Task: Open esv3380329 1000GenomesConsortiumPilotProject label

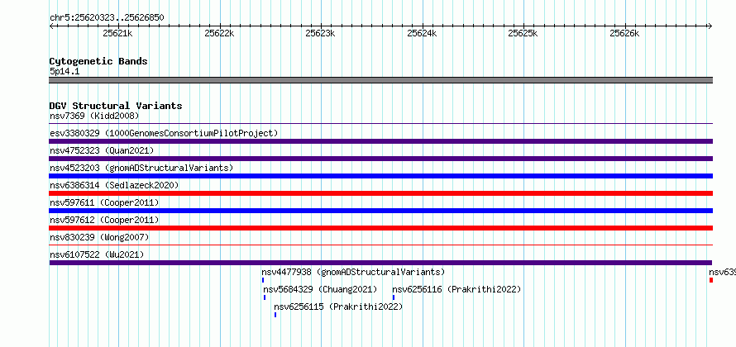Action: coord(164,133)
